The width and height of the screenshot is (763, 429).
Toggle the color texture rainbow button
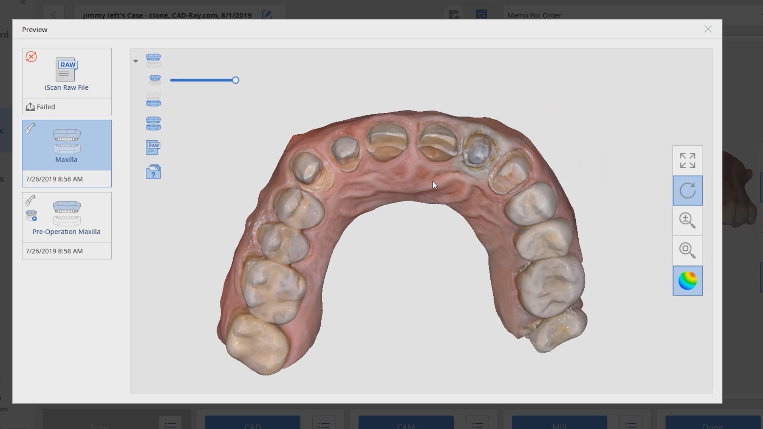click(687, 281)
